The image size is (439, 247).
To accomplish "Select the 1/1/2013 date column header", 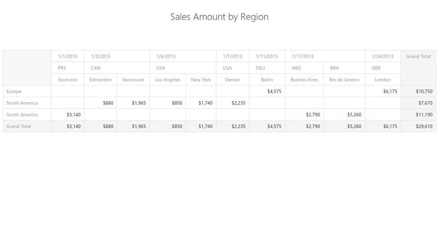I will tap(67, 56).
